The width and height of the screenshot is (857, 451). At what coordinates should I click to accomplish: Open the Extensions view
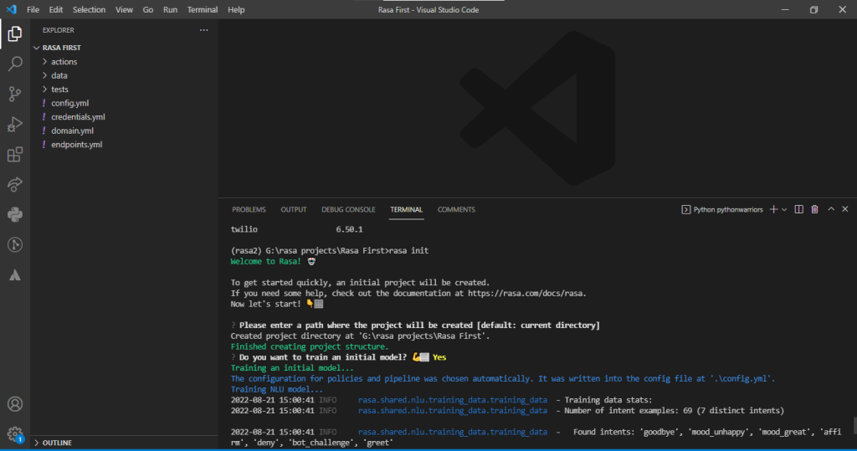pyautogui.click(x=15, y=155)
